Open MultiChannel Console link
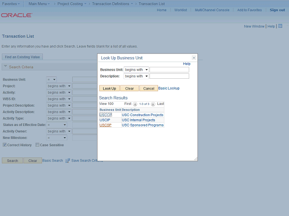 [x=212, y=10]
